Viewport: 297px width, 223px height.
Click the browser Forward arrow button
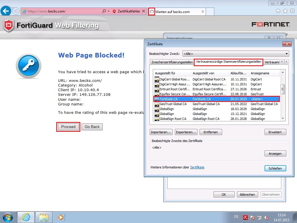[x=16, y=11]
